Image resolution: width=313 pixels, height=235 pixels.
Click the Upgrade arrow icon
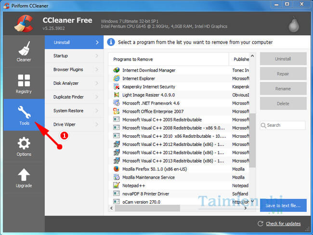coord(24,175)
